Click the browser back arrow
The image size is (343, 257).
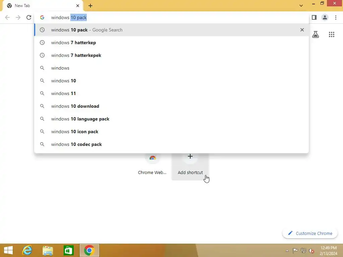point(7,17)
